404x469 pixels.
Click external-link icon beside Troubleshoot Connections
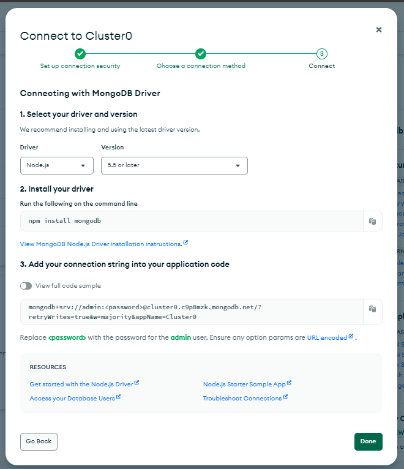point(285,397)
